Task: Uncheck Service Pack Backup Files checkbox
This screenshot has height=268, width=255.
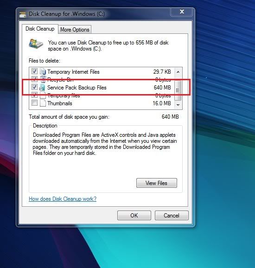Action: pos(34,87)
